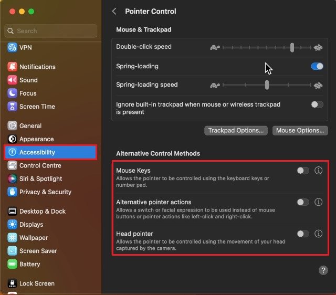The height and width of the screenshot is (295, 336).
Task: Click the green zoom window button
Action: click(x=31, y=12)
